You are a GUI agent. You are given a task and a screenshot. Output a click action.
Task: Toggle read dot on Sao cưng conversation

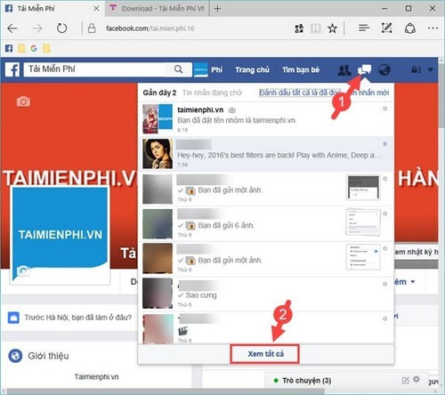[x=384, y=284]
